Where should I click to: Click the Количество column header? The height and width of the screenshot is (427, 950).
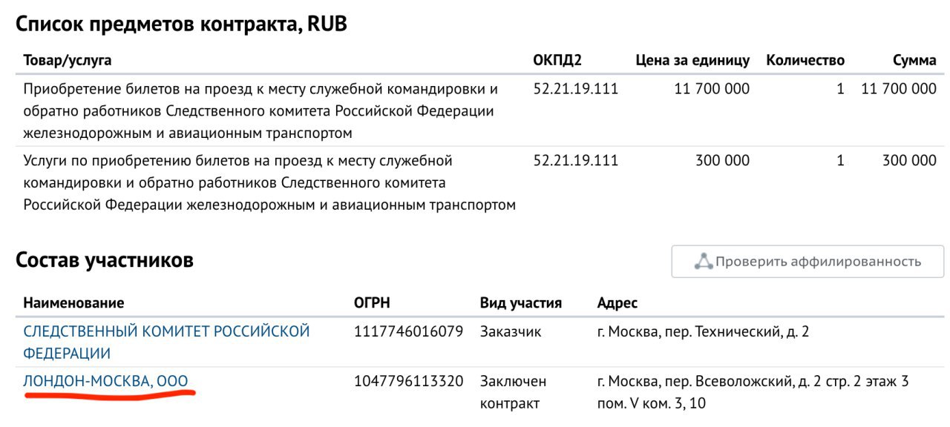[805, 60]
